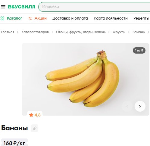Image resolution: width=150 pixels, height=146 pixels.
Task: Open Овощи, фрукты, ягоды, зелень breadcrumb
Action: pos(81,32)
